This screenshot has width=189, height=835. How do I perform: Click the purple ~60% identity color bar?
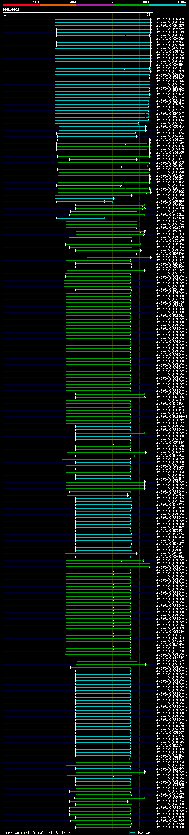pos(94,6)
